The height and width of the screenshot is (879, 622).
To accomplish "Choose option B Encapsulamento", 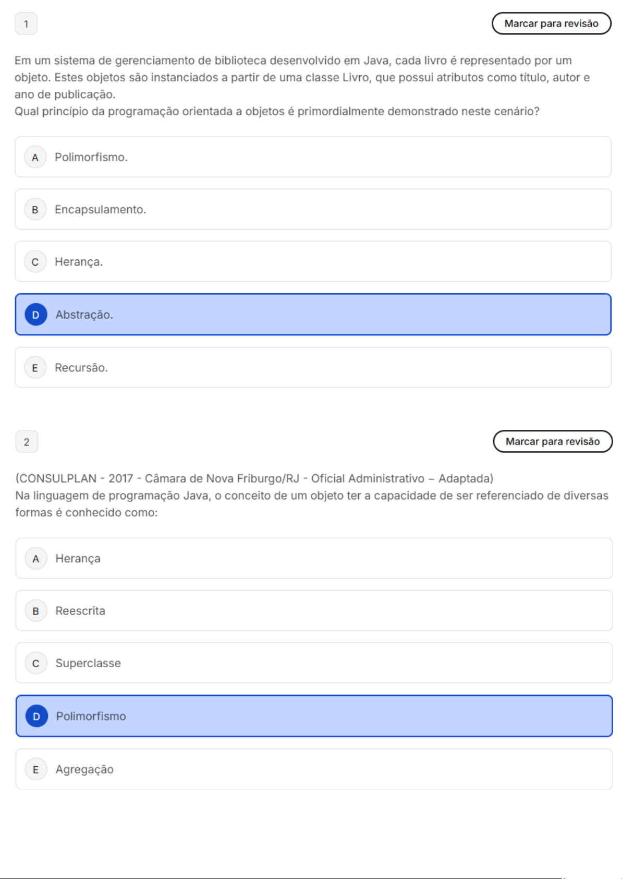I will coord(313,209).
